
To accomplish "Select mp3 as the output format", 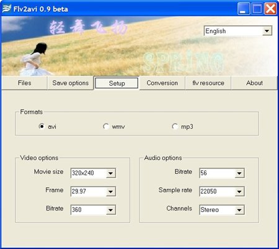I will [x=175, y=126].
